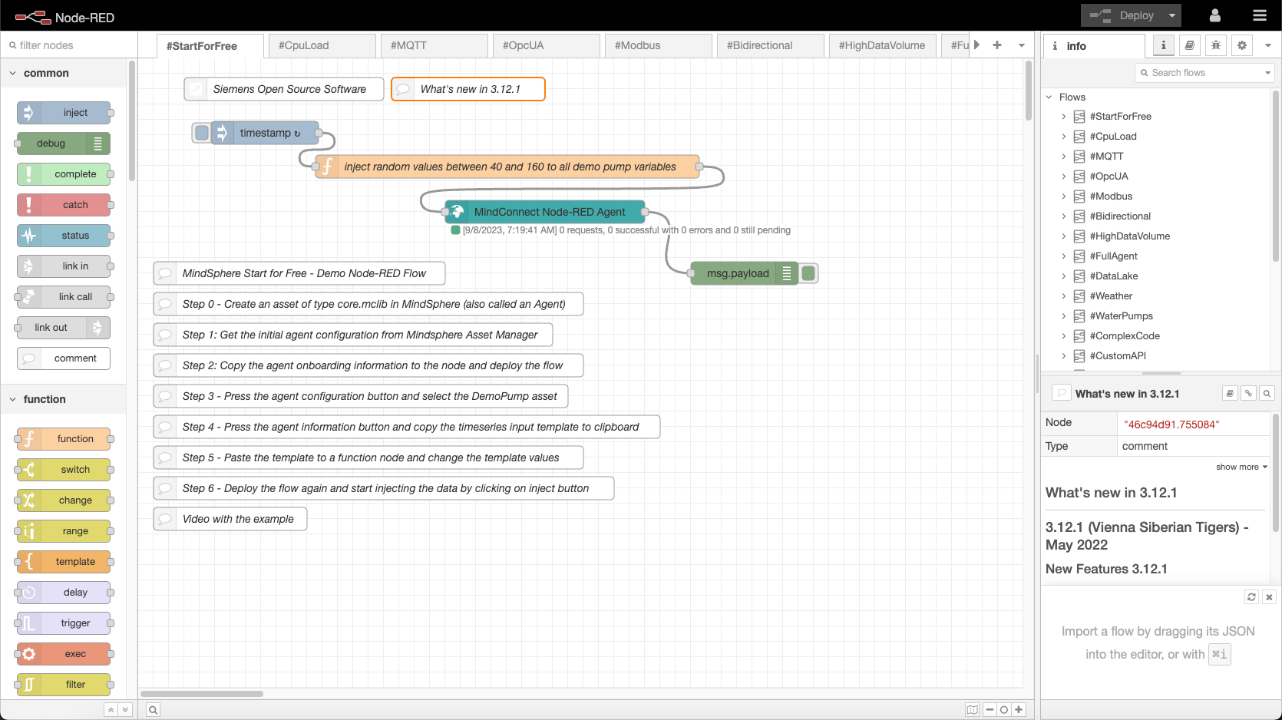Open the help book sidebar tab
This screenshot has height=720, width=1282.
[x=1189, y=45]
